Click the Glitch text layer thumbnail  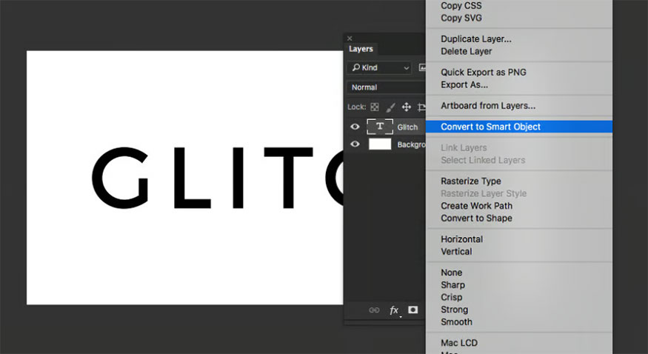380,127
